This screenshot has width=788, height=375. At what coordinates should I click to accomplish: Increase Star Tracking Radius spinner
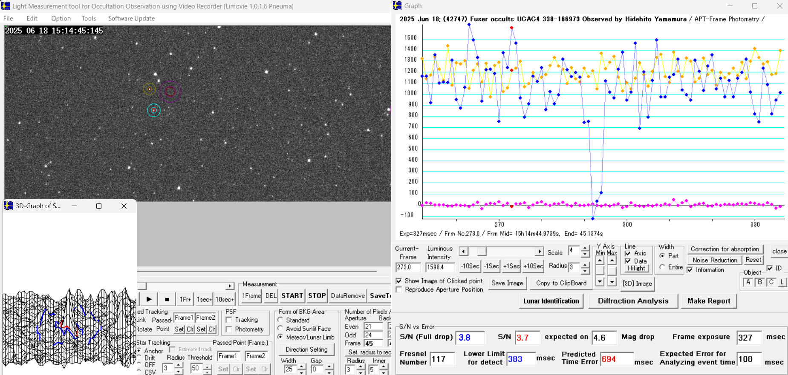click(x=179, y=365)
